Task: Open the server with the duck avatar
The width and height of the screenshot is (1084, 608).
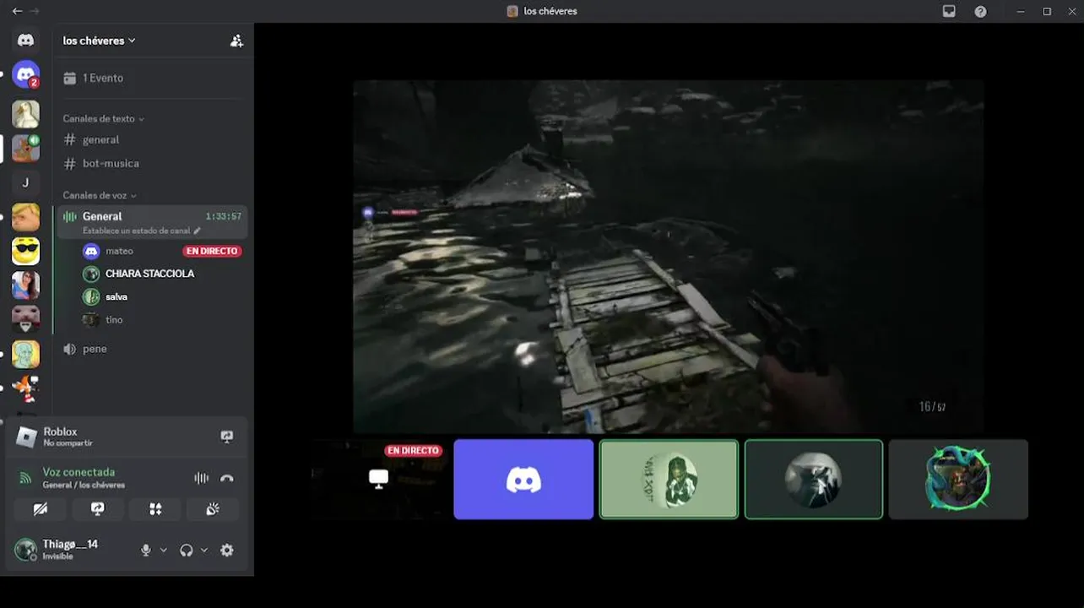Action: 25,114
